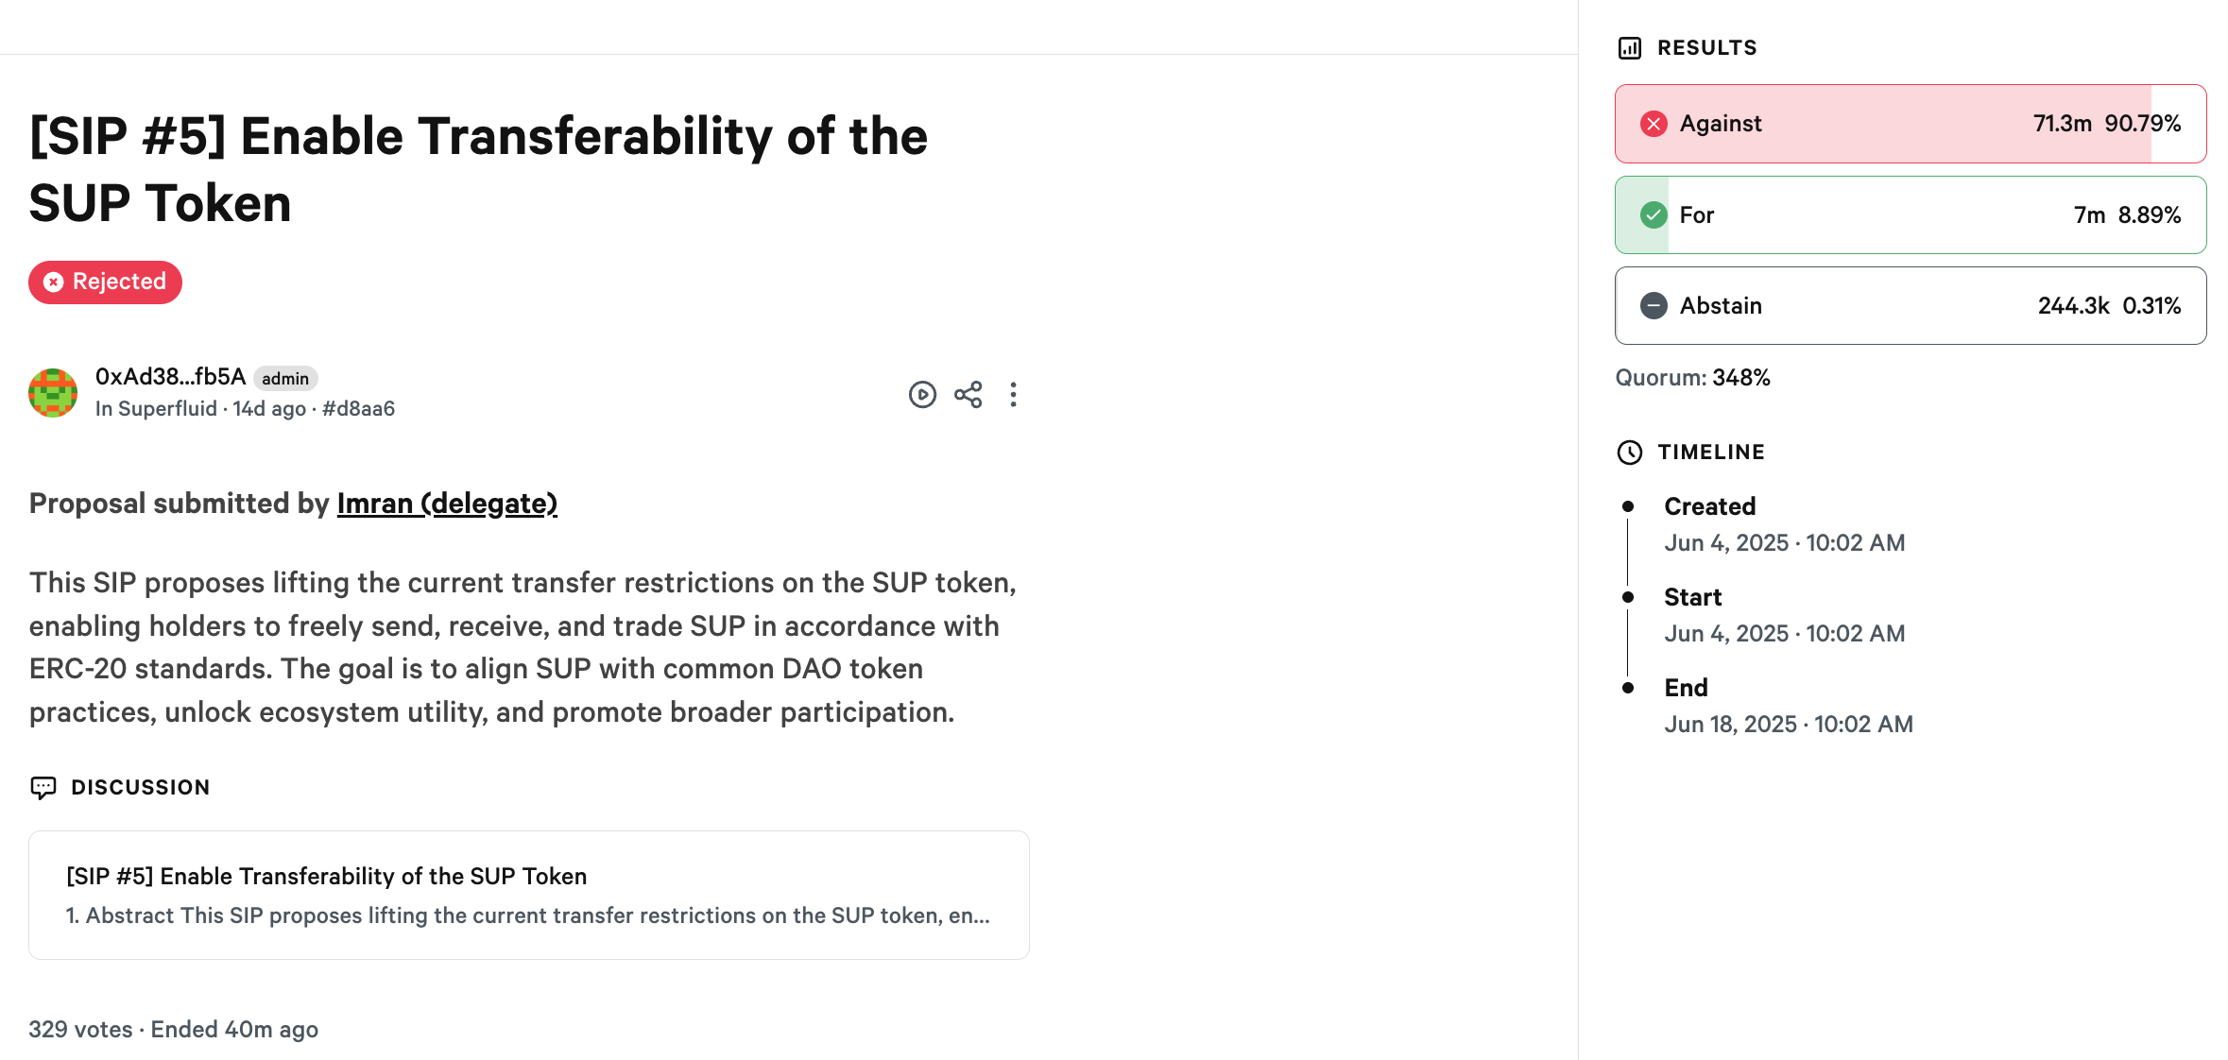The height and width of the screenshot is (1060, 2228).
Task: Select the Against result row
Action: pyautogui.click(x=1911, y=124)
